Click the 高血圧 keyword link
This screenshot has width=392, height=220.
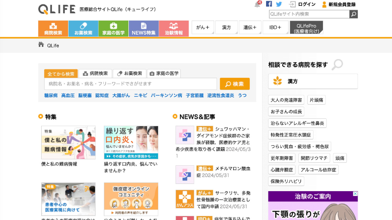(x=68, y=95)
